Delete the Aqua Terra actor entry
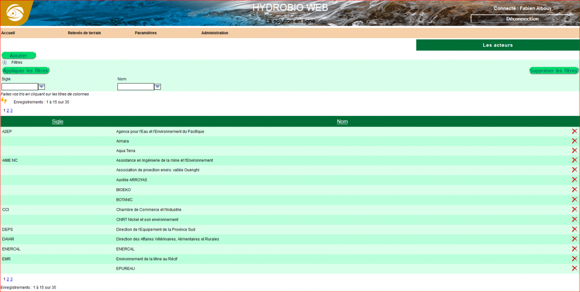The height and width of the screenshot is (292, 580). point(574,151)
